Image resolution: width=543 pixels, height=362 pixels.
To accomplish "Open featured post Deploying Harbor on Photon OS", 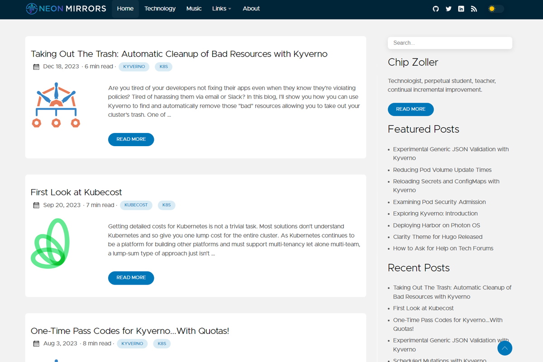I will coord(436,225).
